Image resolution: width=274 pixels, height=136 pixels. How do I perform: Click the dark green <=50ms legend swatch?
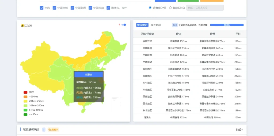(x=25, y=114)
